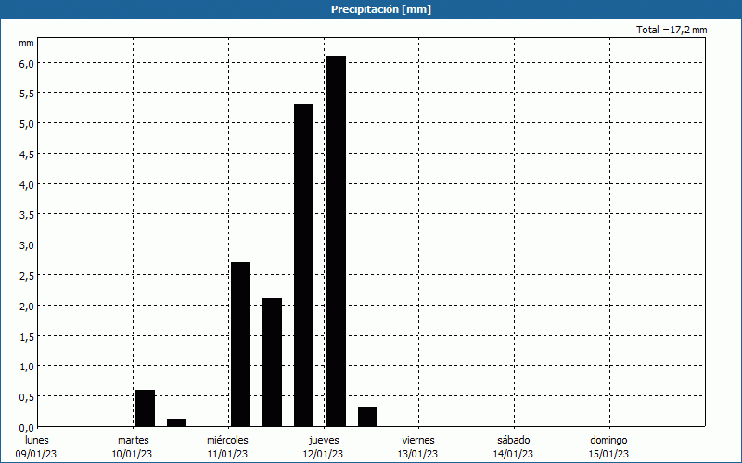Image resolution: width=742 pixels, height=463 pixels.
Task: Click the 4,5 y-axis value
Action: coord(27,155)
